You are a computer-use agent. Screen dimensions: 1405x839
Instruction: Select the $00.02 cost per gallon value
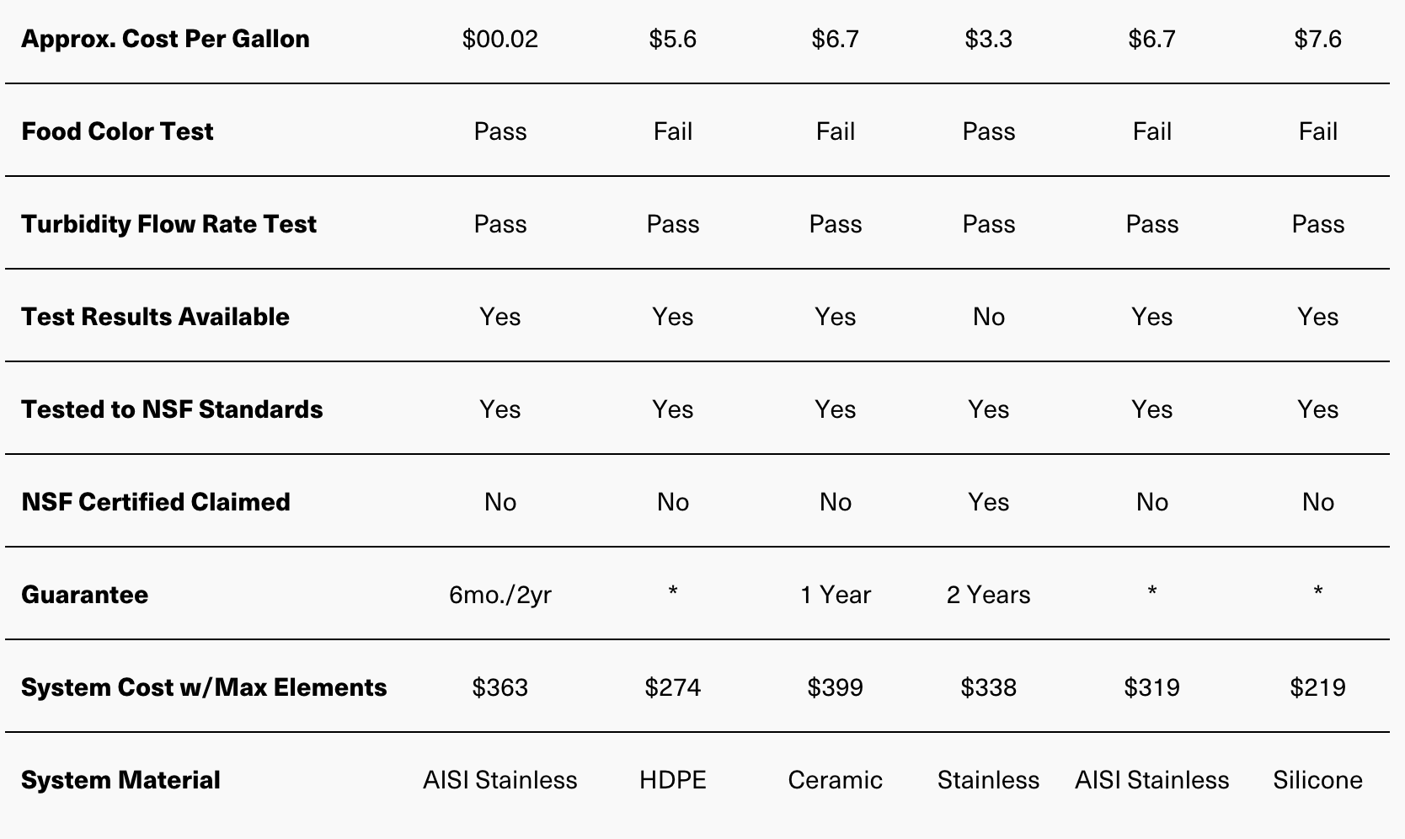(500, 39)
